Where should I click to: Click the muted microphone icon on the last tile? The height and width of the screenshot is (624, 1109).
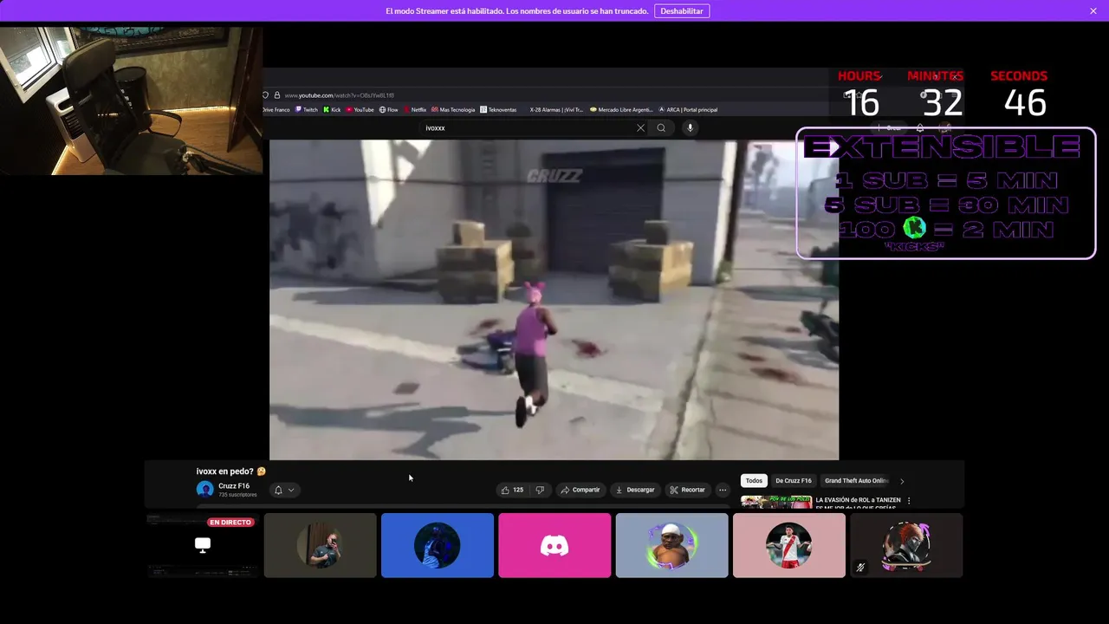(860, 568)
